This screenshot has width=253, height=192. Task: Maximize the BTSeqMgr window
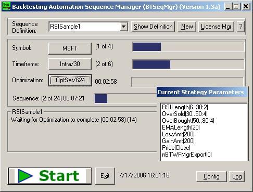pos(236,7)
